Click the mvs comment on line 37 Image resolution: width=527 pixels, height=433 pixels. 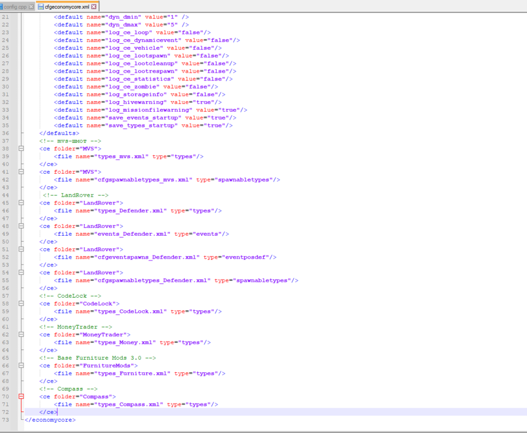pos(70,141)
